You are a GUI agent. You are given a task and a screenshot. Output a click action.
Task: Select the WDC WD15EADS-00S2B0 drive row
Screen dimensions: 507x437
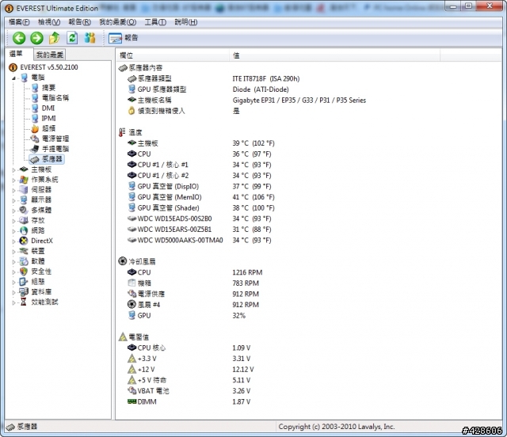pyautogui.click(x=199, y=218)
